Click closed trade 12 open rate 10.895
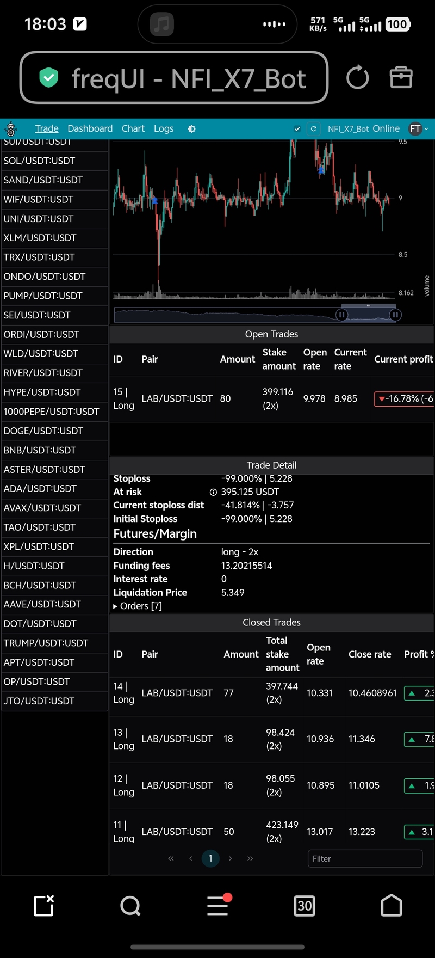Image resolution: width=435 pixels, height=958 pixels. pos(321,785)
